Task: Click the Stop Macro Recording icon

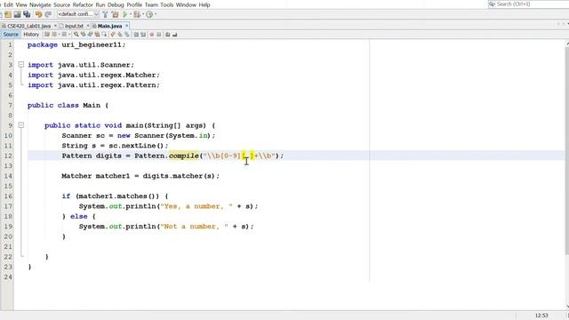Action: pyautogui.click(x=159, y=35)
